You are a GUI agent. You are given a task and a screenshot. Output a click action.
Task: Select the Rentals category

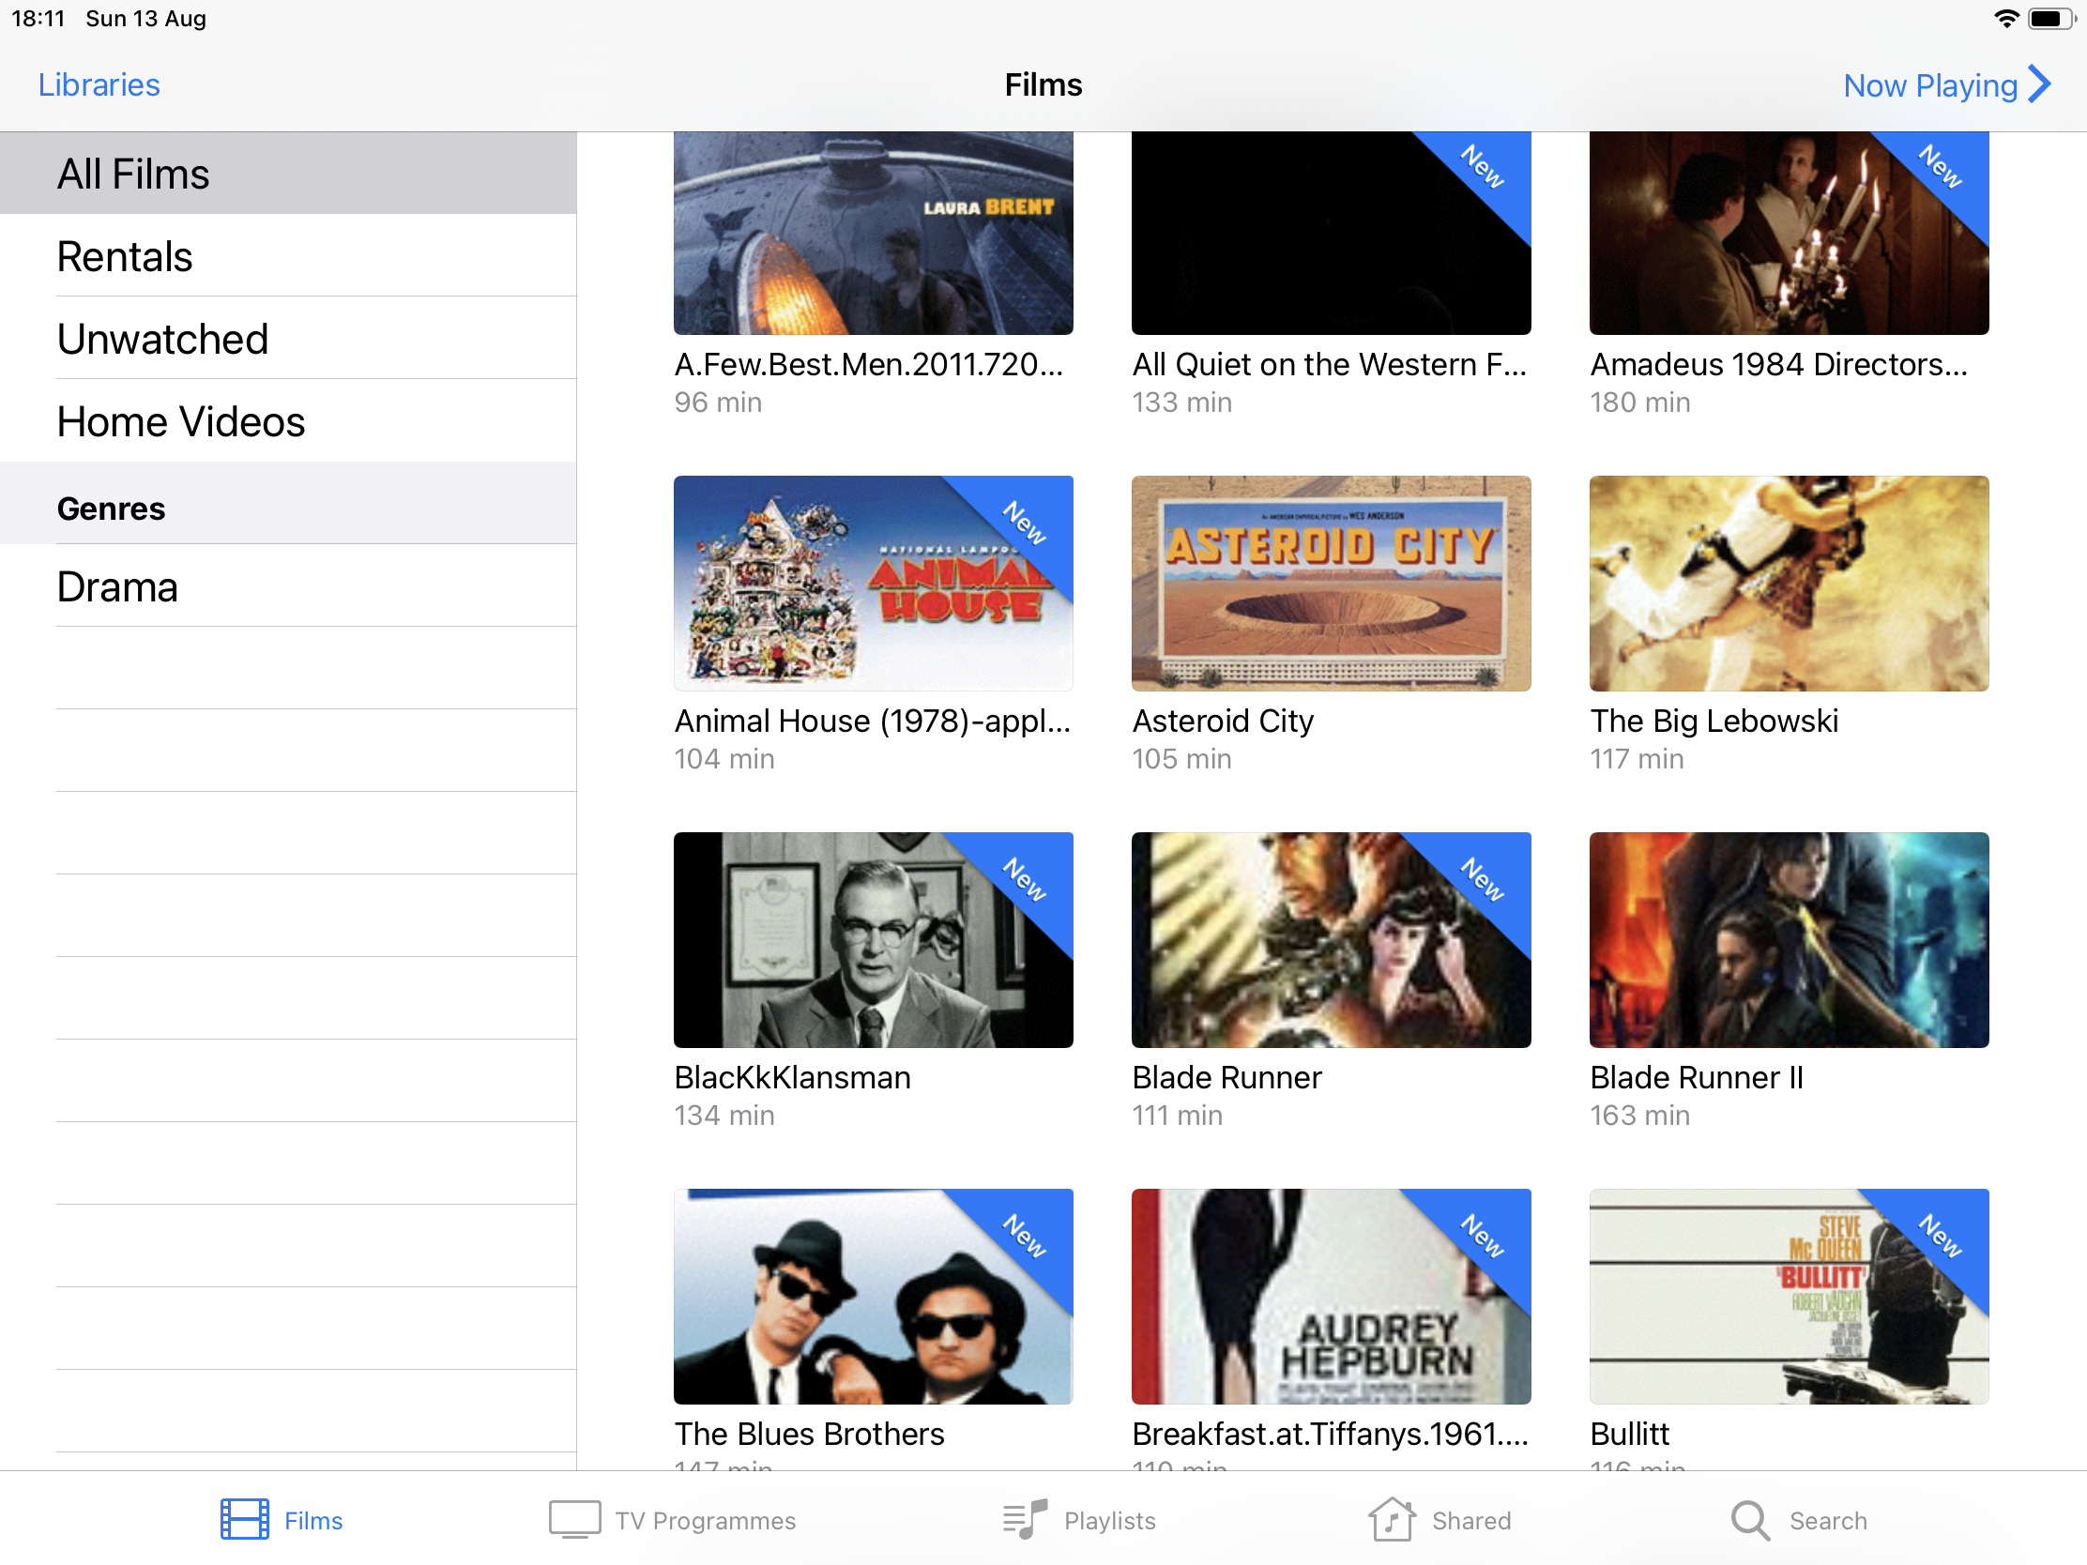[x=125, y=256]
